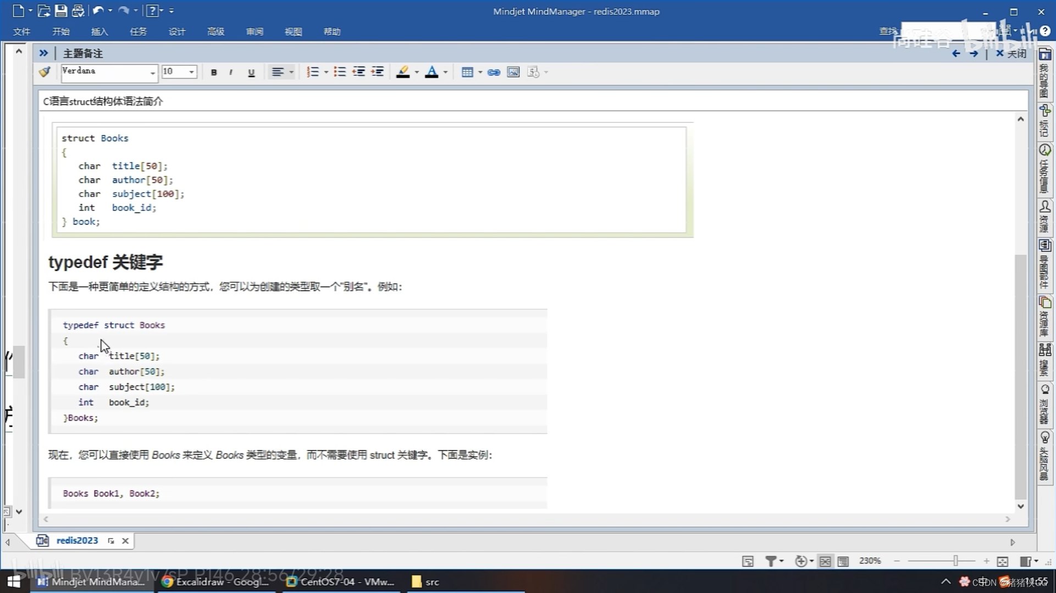Switch to CentOS7-04 VMware in the taskbar
This screenshot has width=1056, height=593.
click(x=341, y=581)
